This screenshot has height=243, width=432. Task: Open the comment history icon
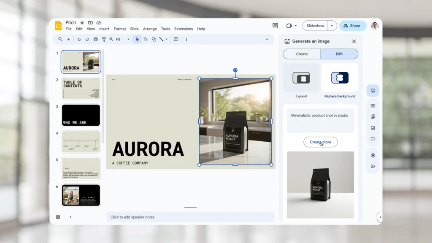275,26
